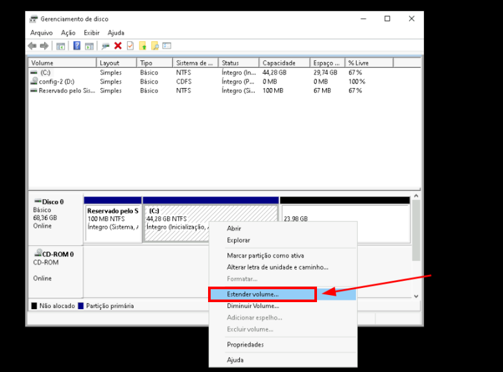This screenshot has width=503, height=372.
Task: Click the Disco 0 disk icon
Action: 38,201
